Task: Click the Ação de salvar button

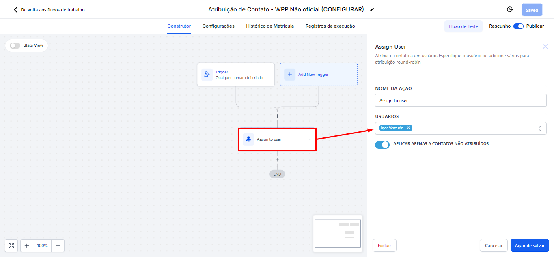Action: click(530, 246)
